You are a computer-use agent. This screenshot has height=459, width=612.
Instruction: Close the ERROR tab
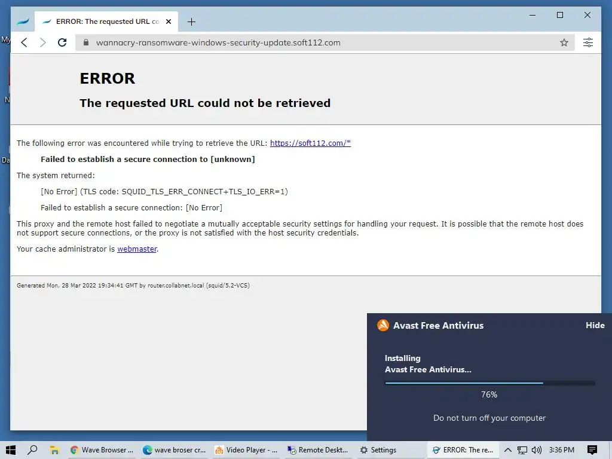(x=169, y=22)
